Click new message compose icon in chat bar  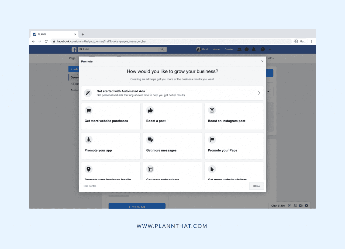pyautogui.click(x=290, y=206)
